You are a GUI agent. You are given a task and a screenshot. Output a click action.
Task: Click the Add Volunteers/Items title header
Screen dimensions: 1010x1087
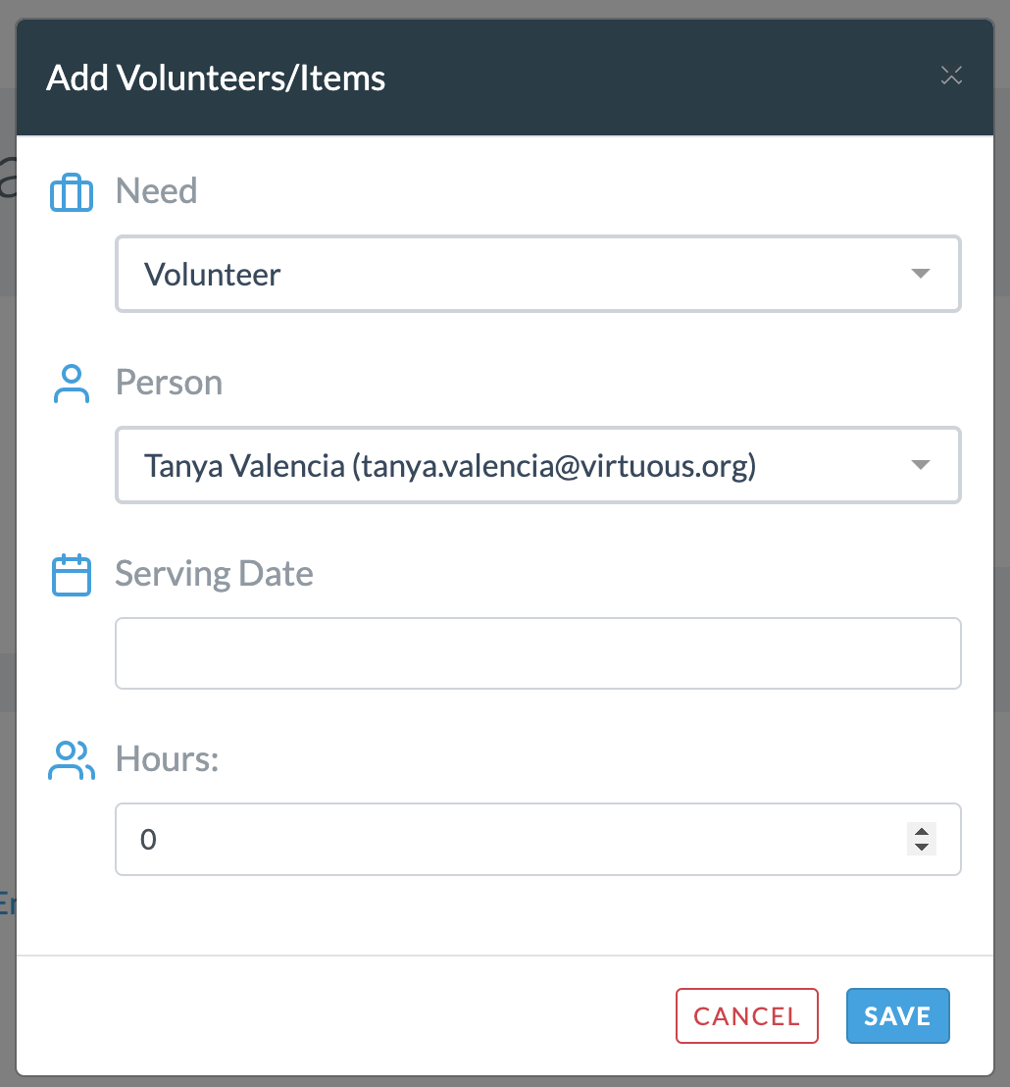(x=216, y=78)
